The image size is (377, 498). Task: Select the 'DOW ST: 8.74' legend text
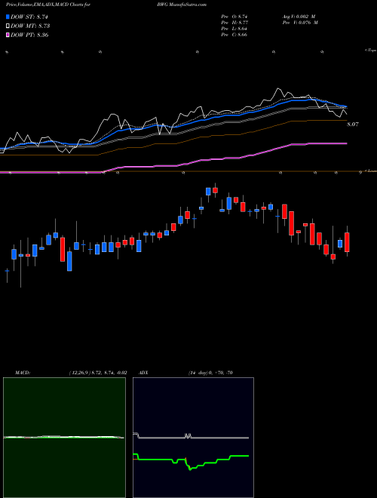[x=30, y=17]
